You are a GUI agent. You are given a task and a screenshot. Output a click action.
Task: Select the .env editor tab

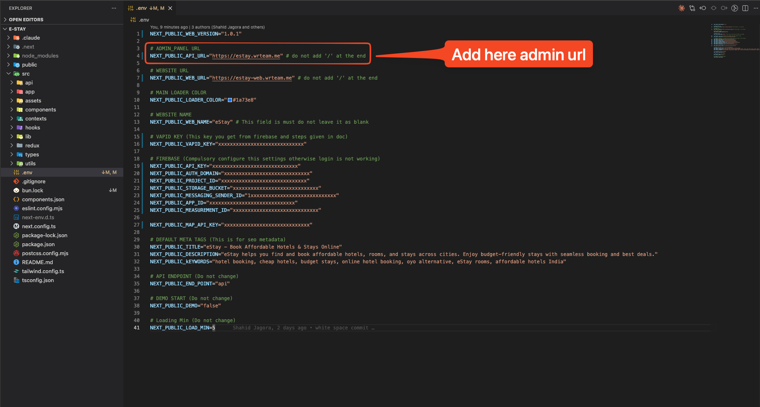point(150,8)
